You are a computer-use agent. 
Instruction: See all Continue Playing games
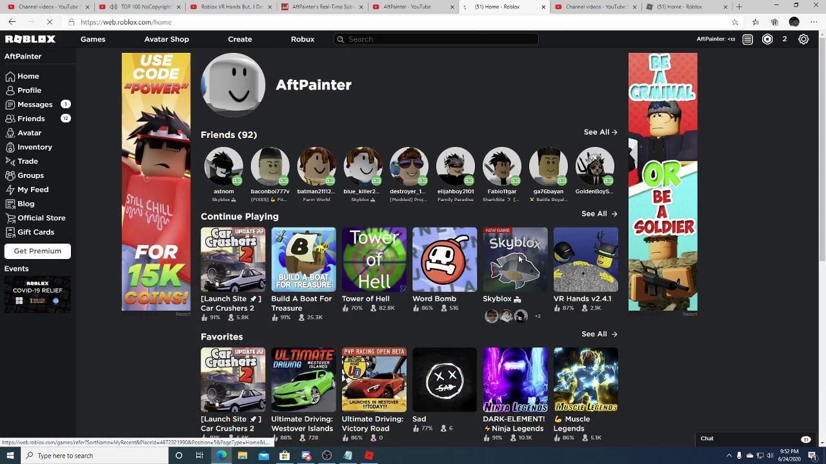pyautogui.click(x=599, y=214)
